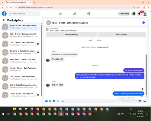Open the Home feed icon
This screenshot has width=151, height=121.
[x=60, y=14]
